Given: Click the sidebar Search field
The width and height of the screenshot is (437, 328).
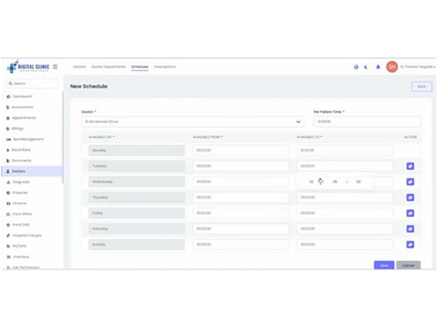Looking at the screenshot, I should point(32,83).
